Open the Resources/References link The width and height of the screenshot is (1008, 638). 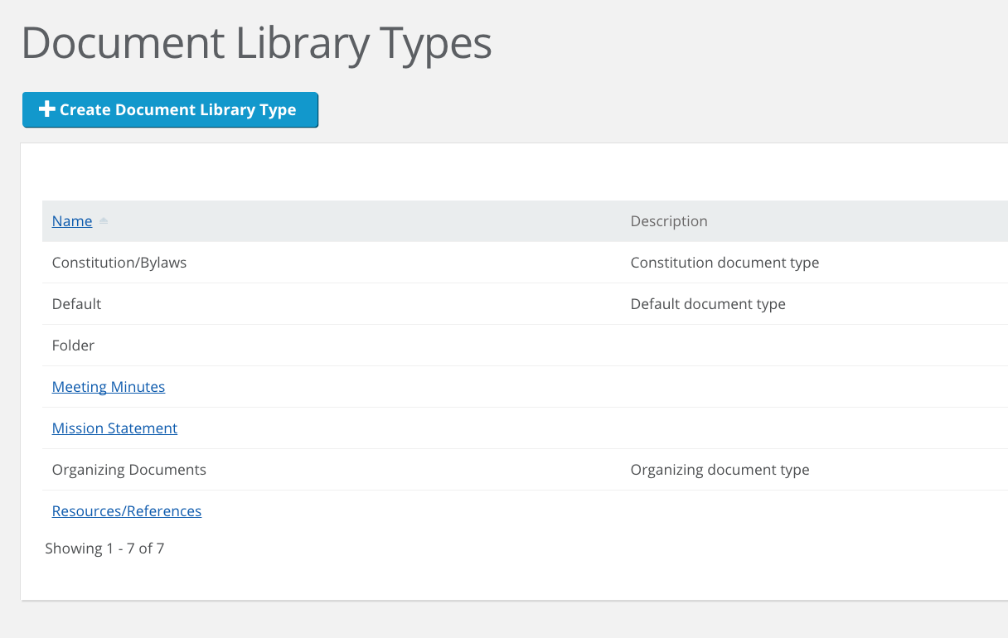(127, 511)
